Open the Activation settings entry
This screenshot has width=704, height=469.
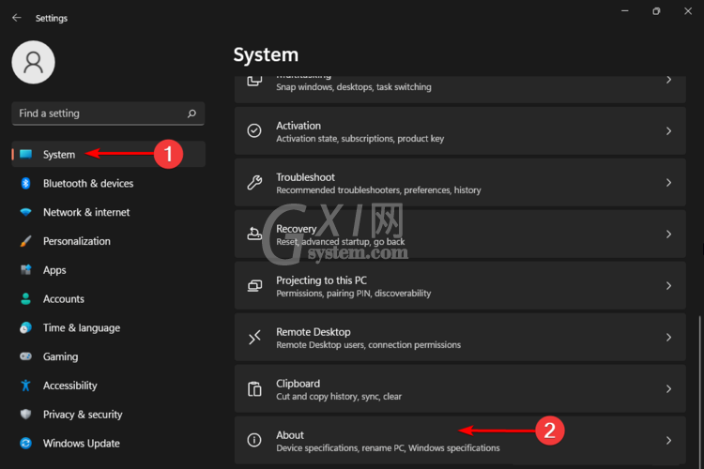460,131
